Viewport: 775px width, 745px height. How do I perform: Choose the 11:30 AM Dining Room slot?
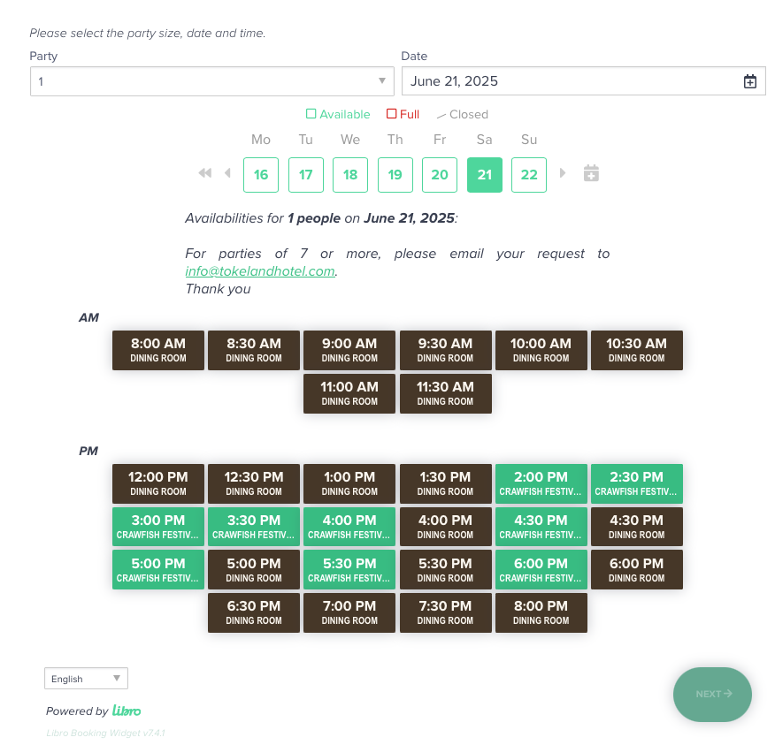pos(445,393)
